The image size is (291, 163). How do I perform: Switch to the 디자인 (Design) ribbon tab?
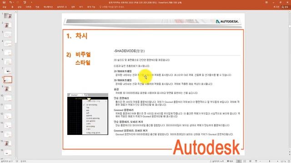click(28, 7)
